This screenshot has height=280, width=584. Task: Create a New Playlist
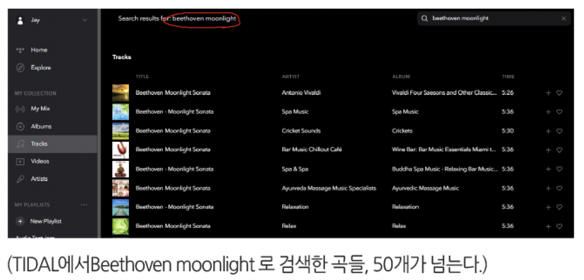click(x=46, y=221)
